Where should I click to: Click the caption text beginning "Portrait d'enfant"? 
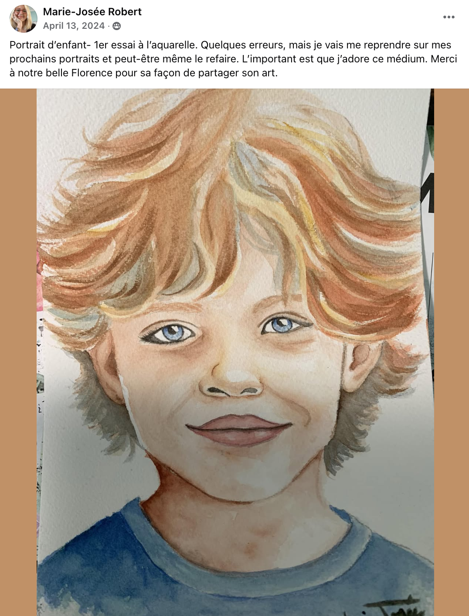tap(233, 59)
